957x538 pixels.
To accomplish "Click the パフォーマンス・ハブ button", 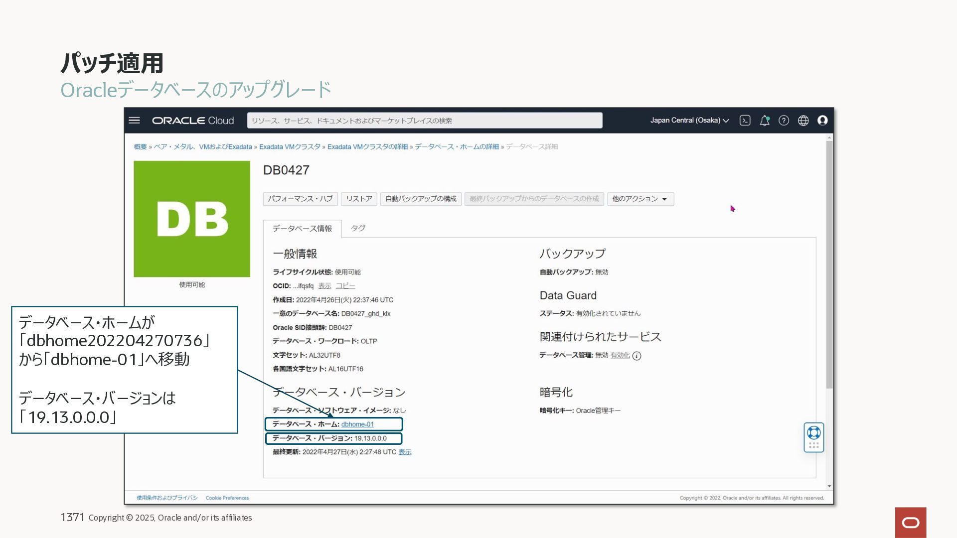I will [x=300, y=199].
